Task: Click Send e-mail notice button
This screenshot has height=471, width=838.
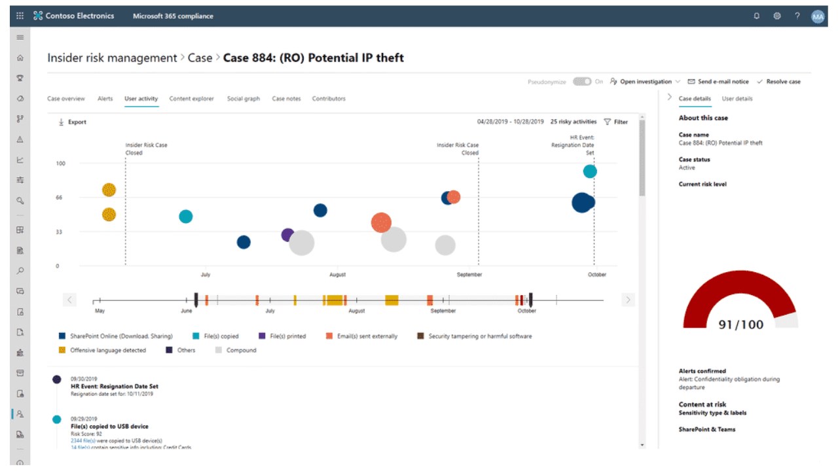Action: [x=718, y=82]
